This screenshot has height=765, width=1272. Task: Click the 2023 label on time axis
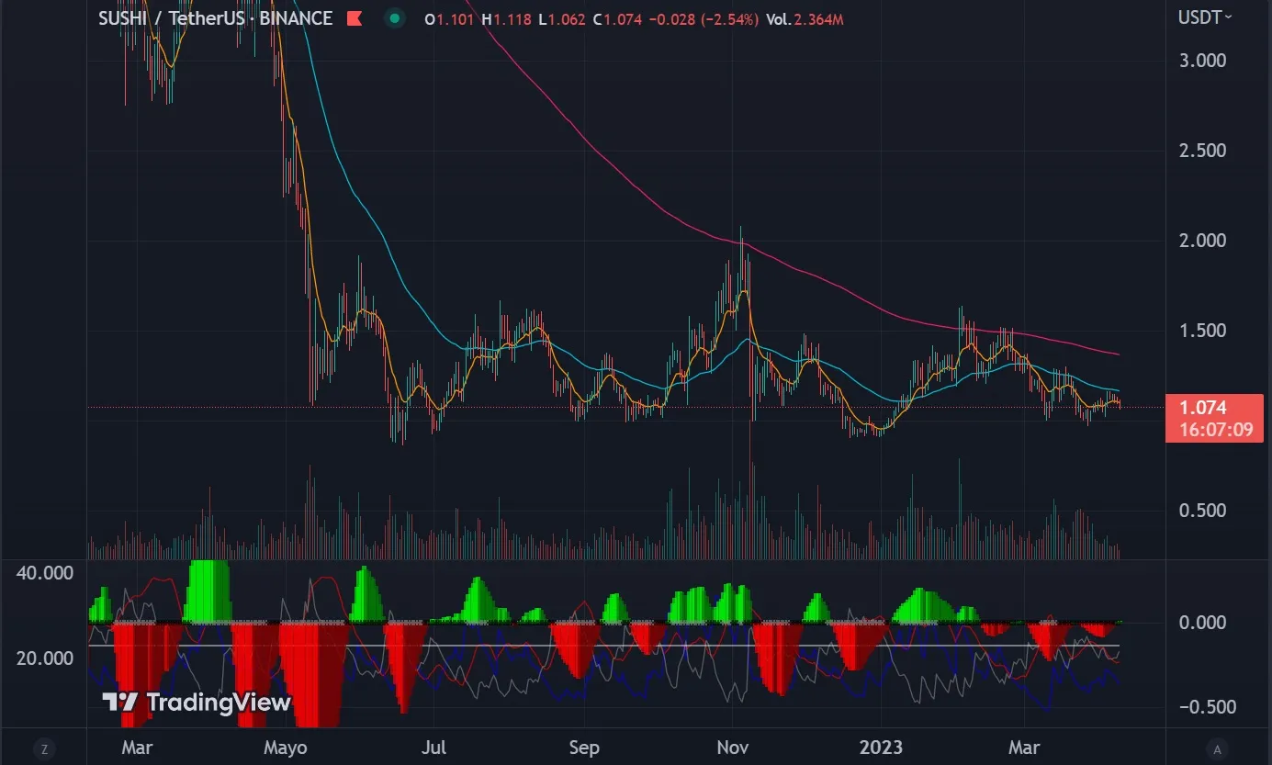[x=880, y=747]
